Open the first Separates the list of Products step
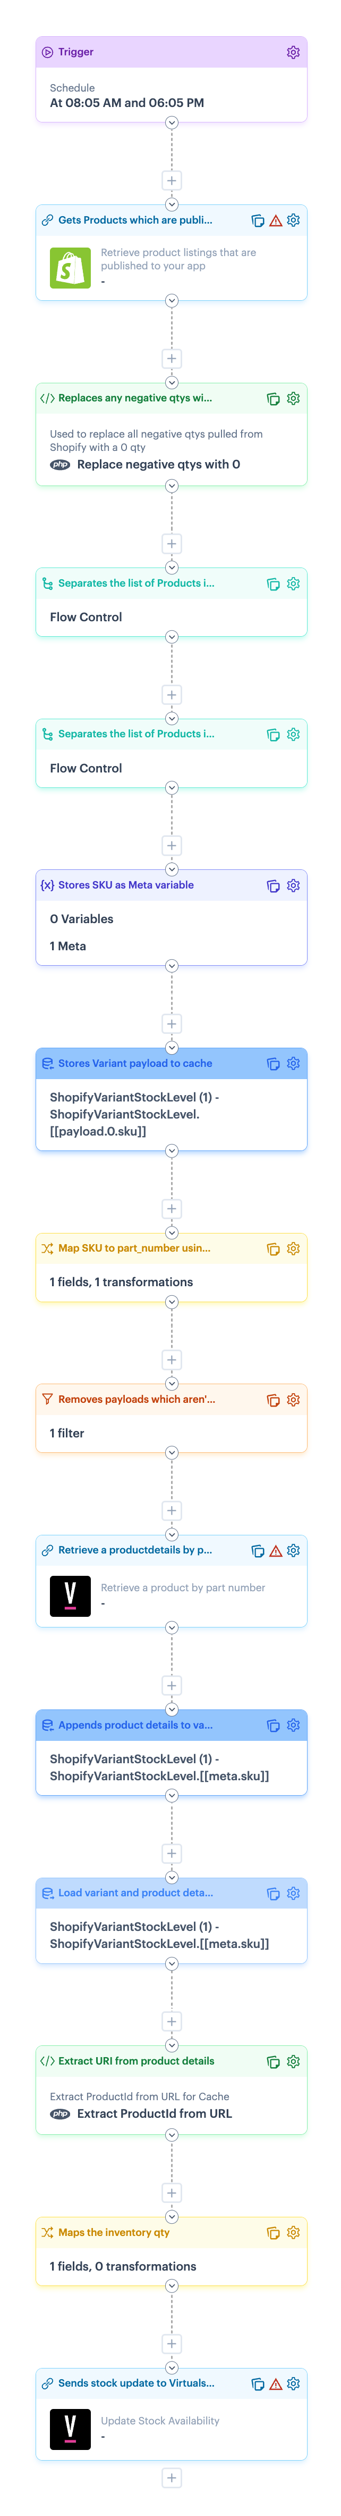The height and width of the screenshot is (2516, 341). tap(135, 583)
